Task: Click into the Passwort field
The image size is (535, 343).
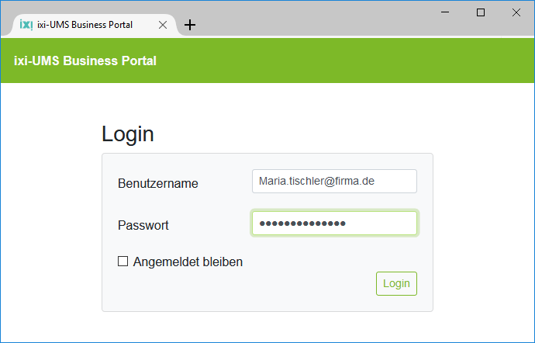Action: [334, 223]
